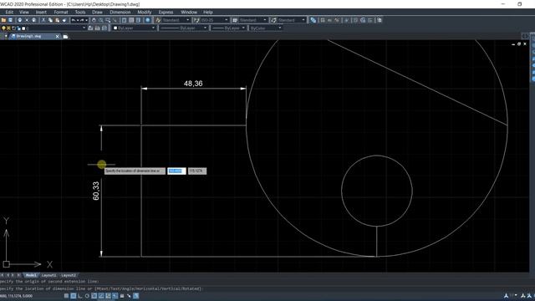Click the layer light bulb icon
This screenshot has width=535, height=301.
pyautogui.click(x=3, y=28)
